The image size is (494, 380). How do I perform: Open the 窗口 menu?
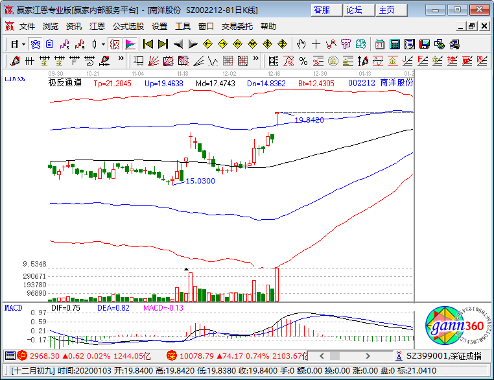pyautogui.click(x=206, y=27)
